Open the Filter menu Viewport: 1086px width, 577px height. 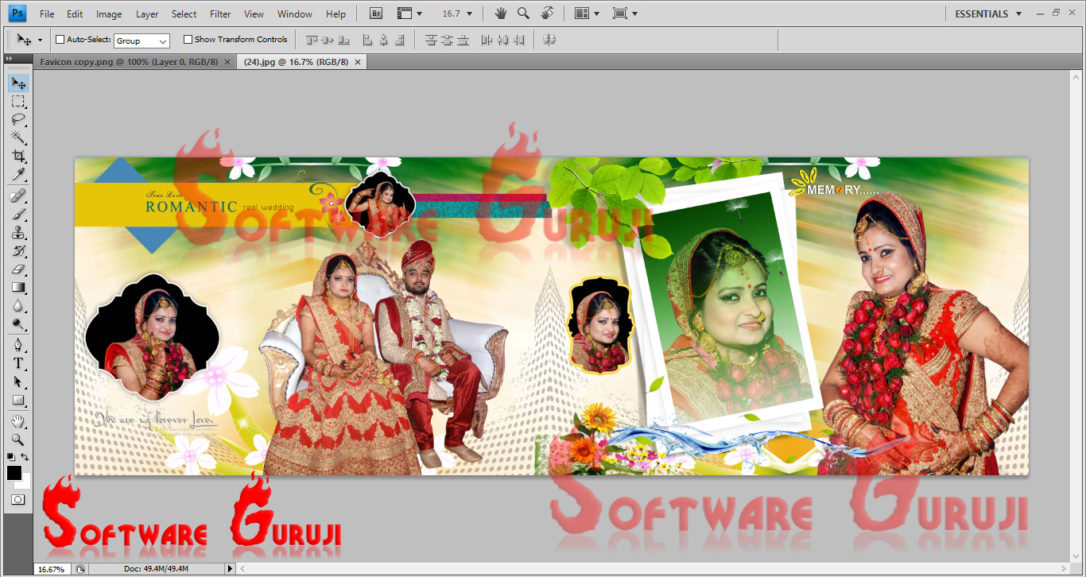click(x=220, y=14)
